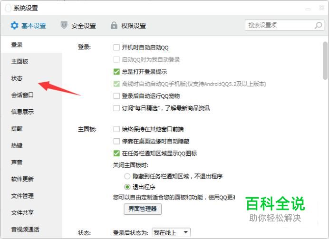Enable 始终保持在其他窗口前端
The image size is (329, 239).
[116, 129]
